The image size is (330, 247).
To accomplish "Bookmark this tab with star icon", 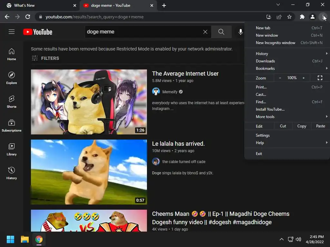I will [x=289, y=17].
